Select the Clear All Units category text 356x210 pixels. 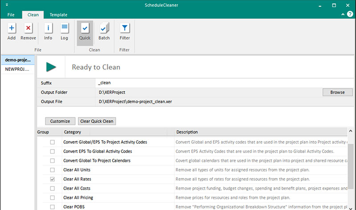[x=77, y=170]
